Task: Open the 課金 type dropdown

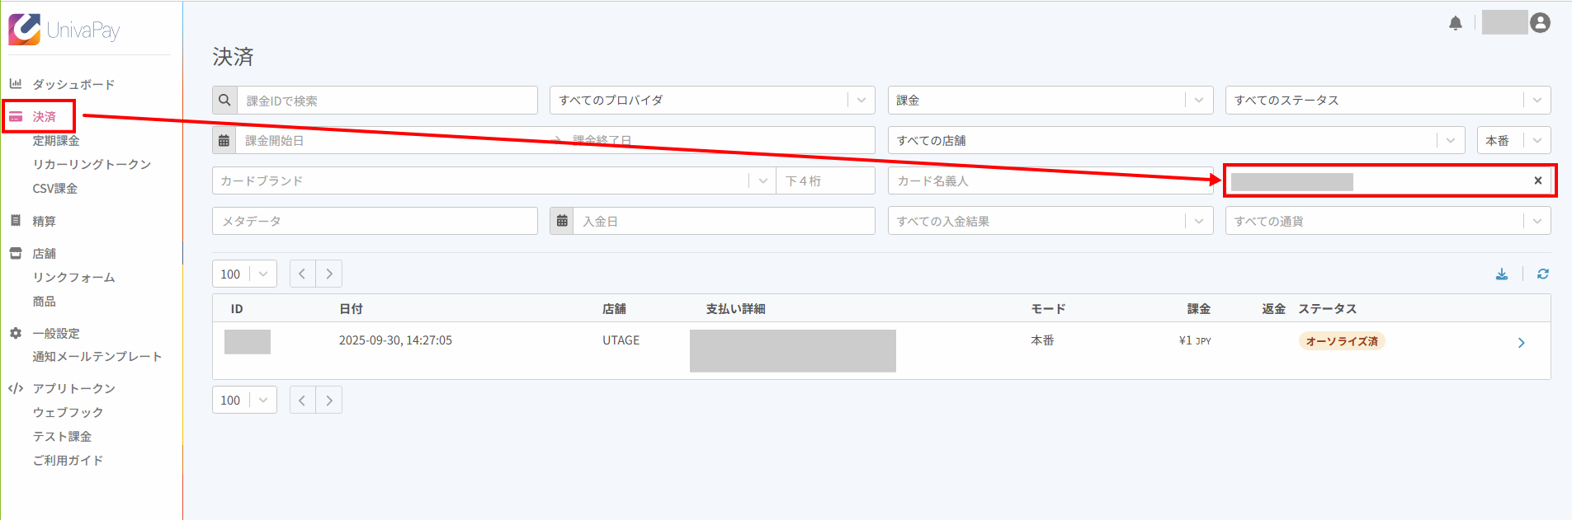Action: tap(1050, 100)
